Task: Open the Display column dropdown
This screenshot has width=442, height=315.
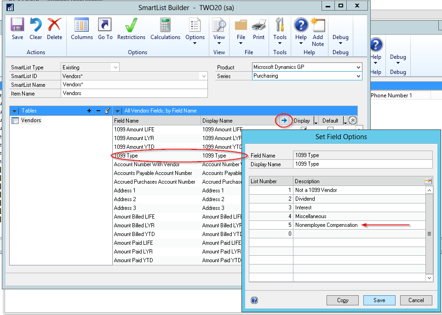Action: pyautogui.click(x=316, y=121)
